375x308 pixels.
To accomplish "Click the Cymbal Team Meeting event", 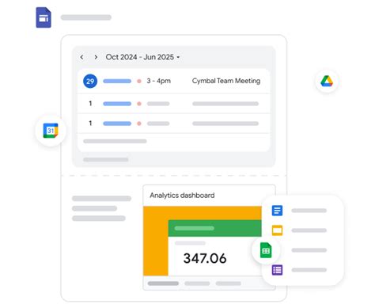I will click(226, 81).
